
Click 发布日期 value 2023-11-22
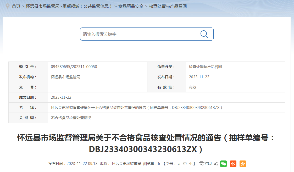[199, 77]
